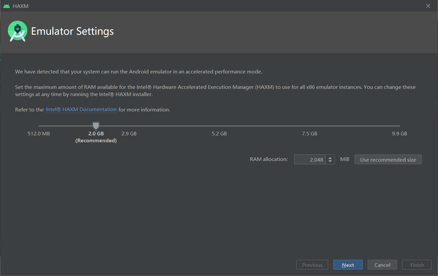Open the Intel® HAXM Documentation link

click(x=81, y=109)
